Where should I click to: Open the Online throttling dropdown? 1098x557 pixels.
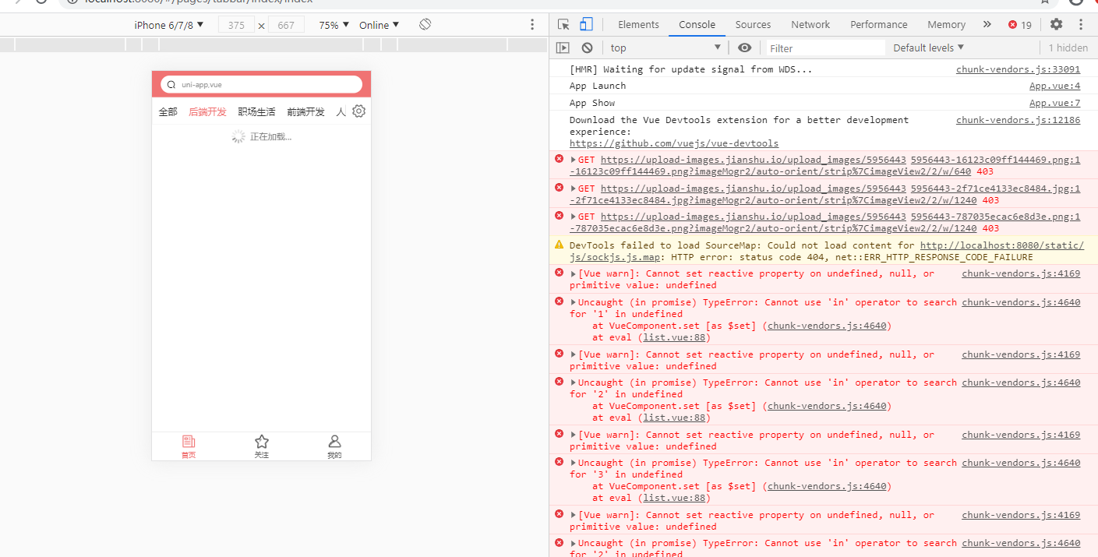(x=379, y=25)
